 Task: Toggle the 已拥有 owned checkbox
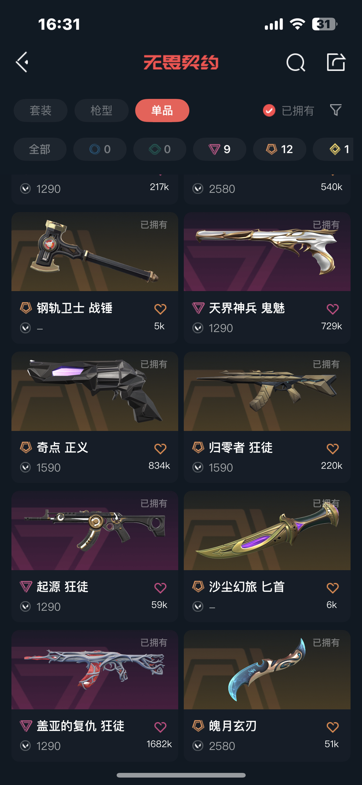(269, 110)
